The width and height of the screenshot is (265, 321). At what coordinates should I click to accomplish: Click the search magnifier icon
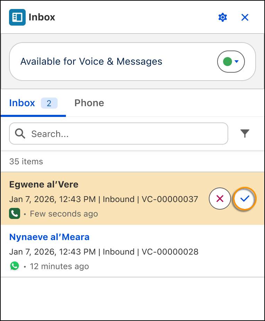coord(20,134)
